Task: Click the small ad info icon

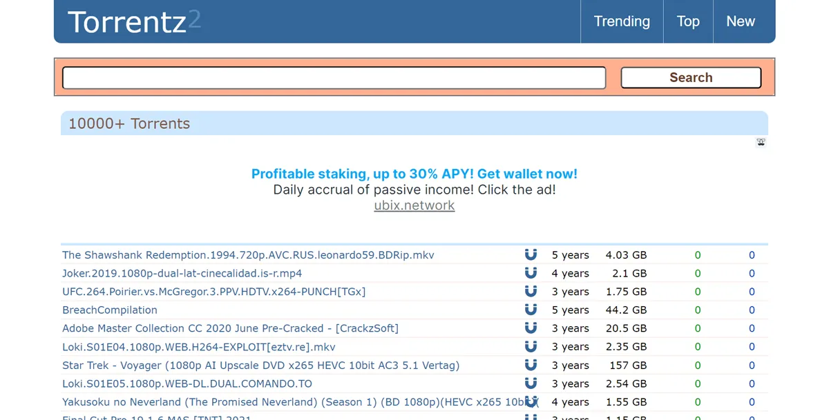Action: click(761, 143)
